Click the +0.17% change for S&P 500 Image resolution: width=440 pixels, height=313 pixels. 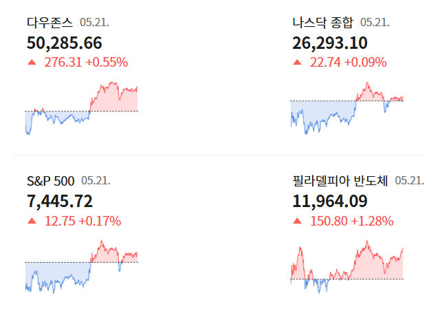pos(100,222)
